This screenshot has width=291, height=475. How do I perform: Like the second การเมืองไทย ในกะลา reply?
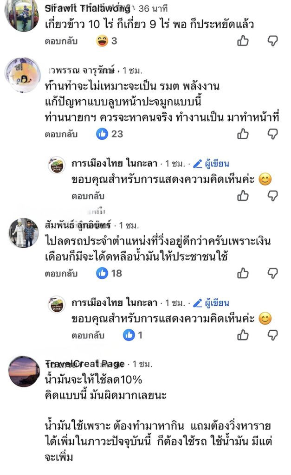click(x=243, y=335)
